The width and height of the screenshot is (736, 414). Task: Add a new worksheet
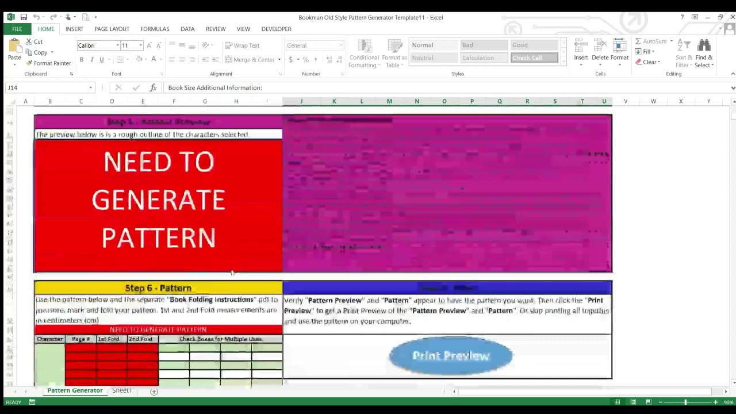(154, 392)
